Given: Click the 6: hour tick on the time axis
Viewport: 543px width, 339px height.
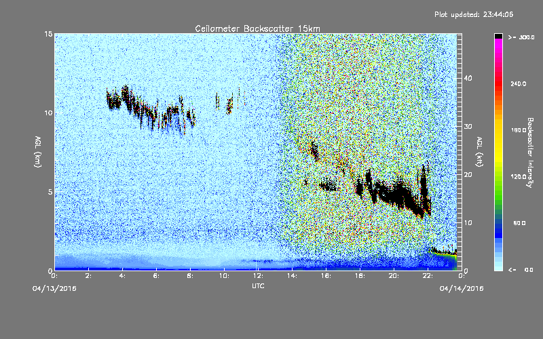Looking at the screenshot, I should (x=156, y=276).
